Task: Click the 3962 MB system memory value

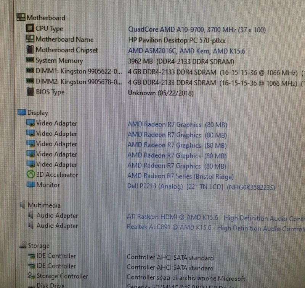Action: [181, 62]
